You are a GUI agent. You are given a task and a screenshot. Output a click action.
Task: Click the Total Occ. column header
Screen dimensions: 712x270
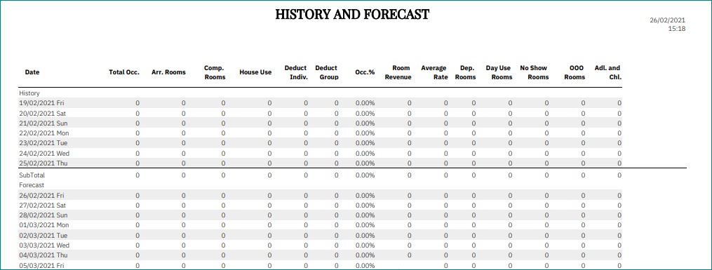click(x=124, y=72)
